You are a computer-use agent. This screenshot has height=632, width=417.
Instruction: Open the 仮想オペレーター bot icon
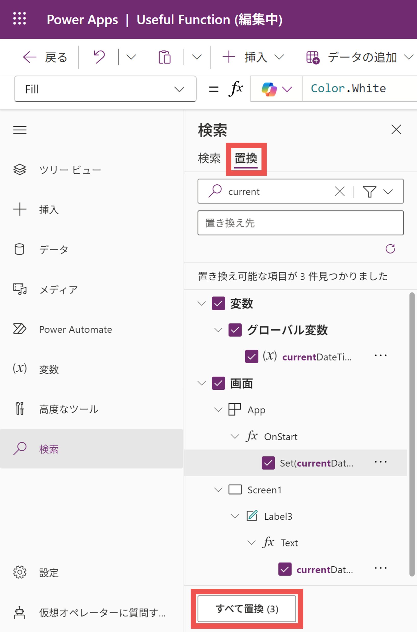19,612
